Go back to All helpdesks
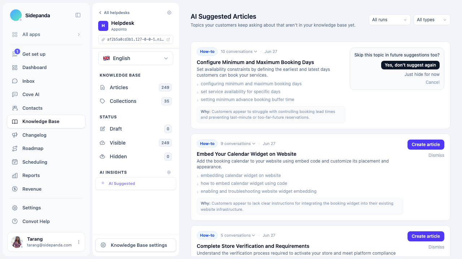Image resolution: width=462 pixels, height=259 pixels. point(114,13)
